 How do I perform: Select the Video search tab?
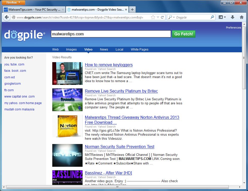(88, 50)
